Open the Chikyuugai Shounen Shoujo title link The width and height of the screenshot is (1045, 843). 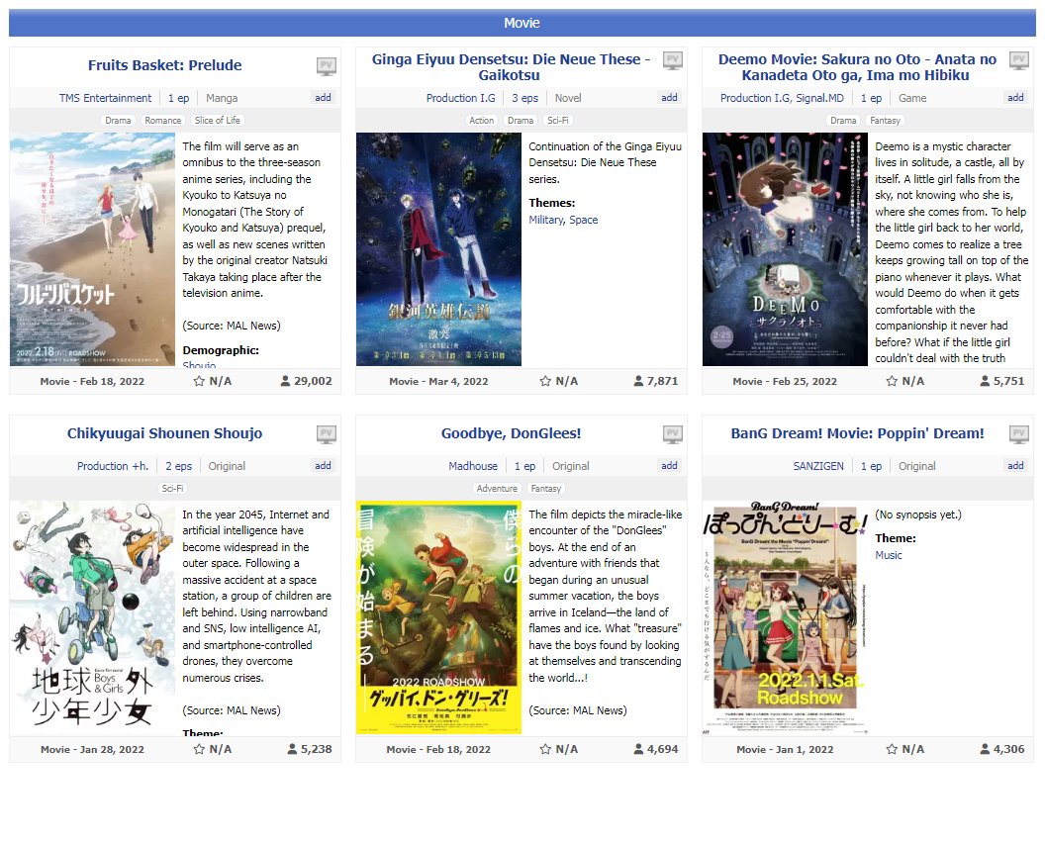coord(164,433)
